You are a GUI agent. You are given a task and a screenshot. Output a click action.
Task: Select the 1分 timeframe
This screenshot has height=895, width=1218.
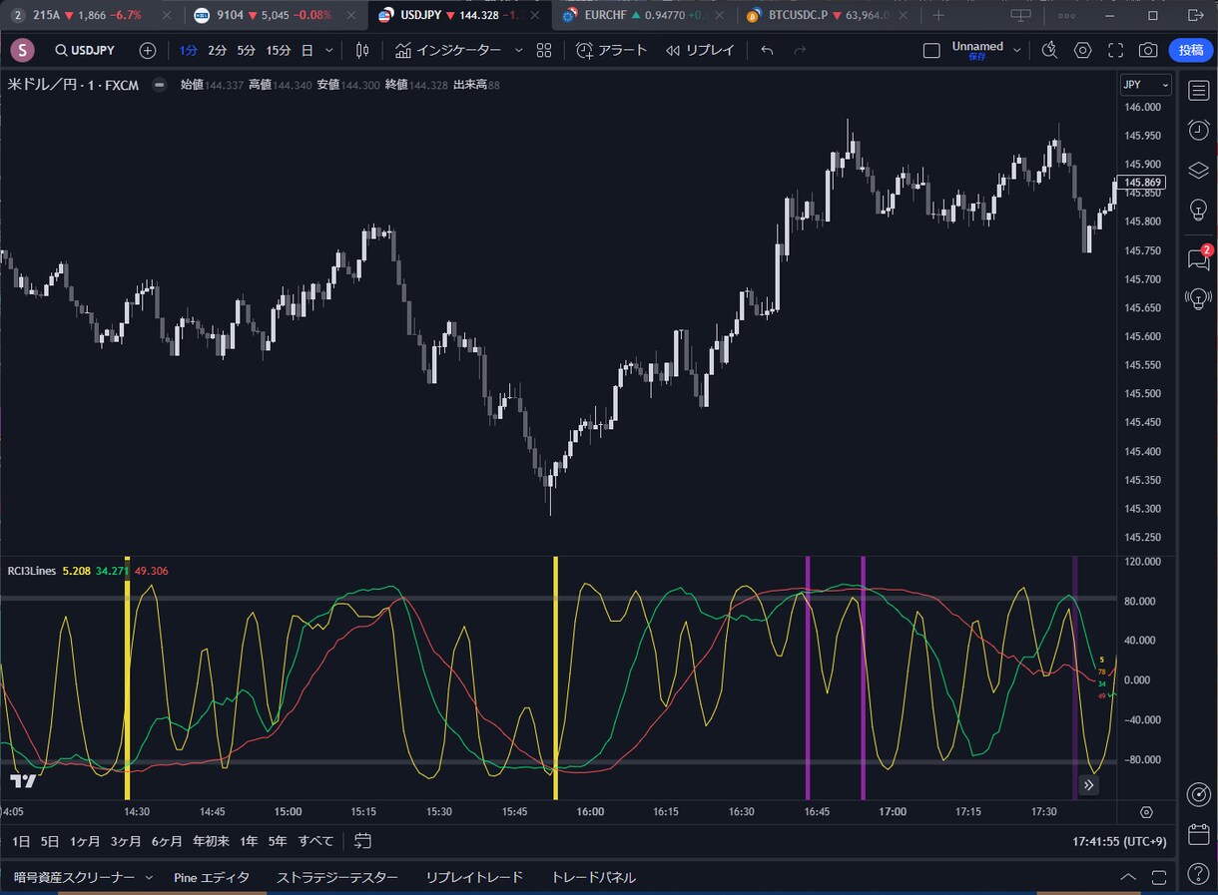[x=189, y=51]
